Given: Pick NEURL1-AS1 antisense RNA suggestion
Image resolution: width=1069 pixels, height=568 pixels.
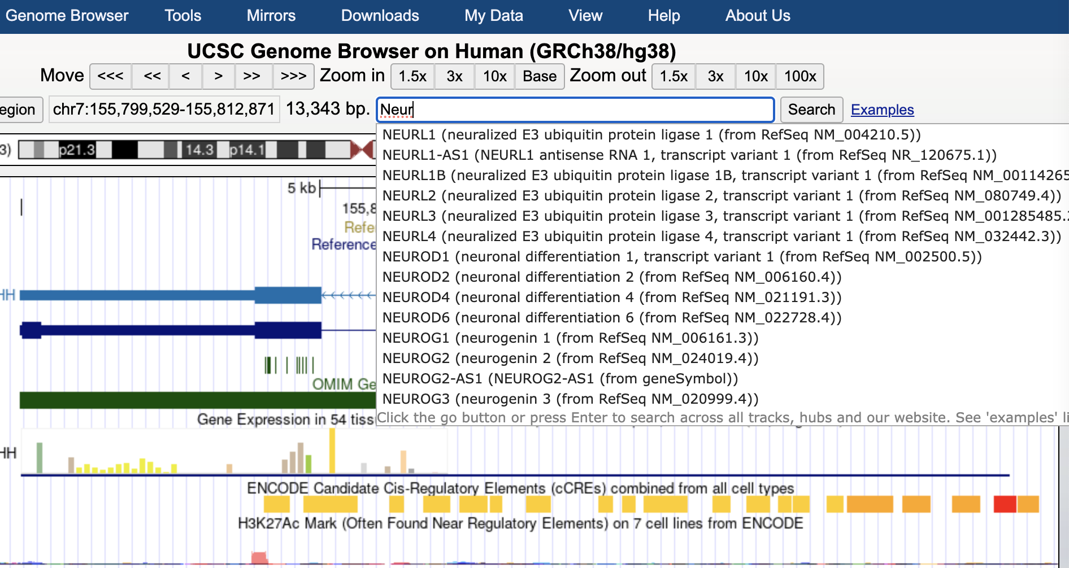Looking at the screenshot, I should [x=689, y=155].
